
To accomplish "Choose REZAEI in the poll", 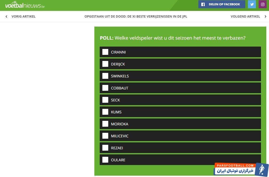I will (x=105, y=148).
